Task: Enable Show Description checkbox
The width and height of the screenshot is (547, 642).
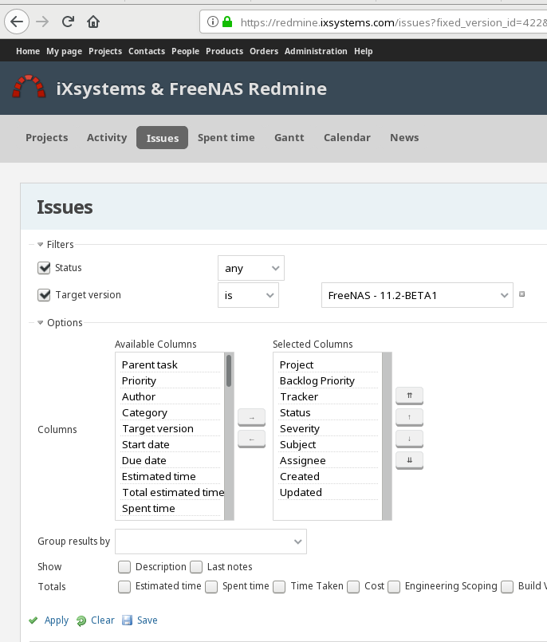Action: pyautogui.click(x=124, y=567)
